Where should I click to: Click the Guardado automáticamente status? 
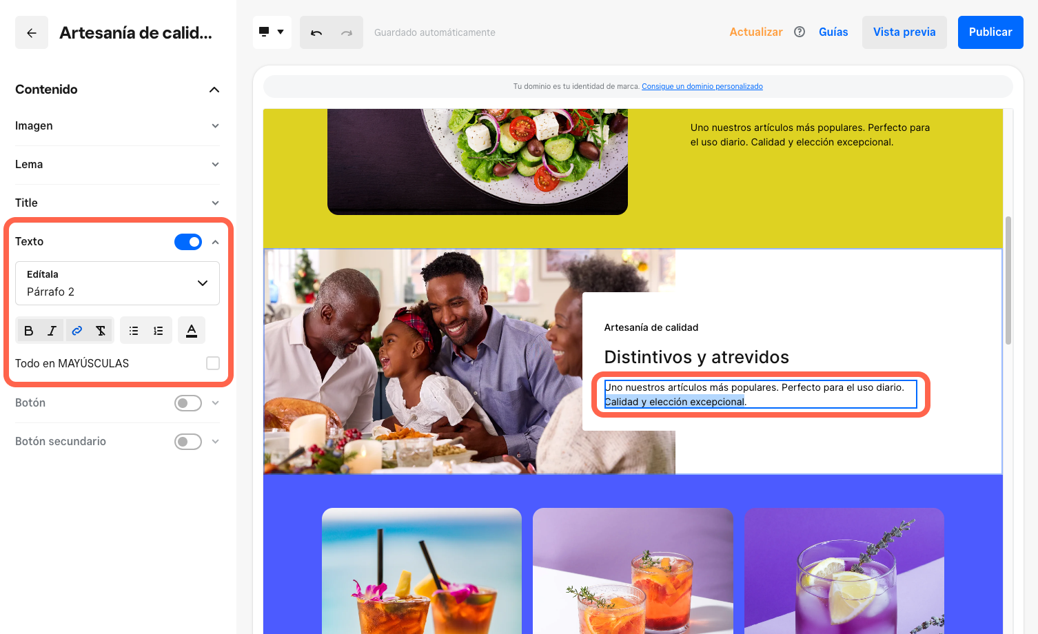pos(435,32)
